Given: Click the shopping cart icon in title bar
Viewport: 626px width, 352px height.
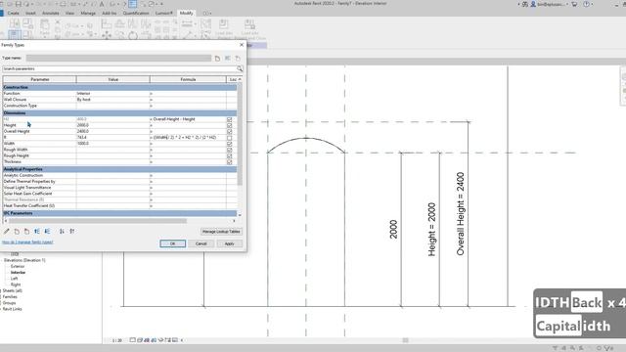Looking at the screenshot, I should coord(574,4).
